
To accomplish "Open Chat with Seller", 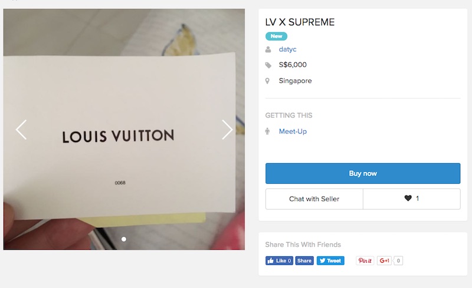I will [314, 199].
